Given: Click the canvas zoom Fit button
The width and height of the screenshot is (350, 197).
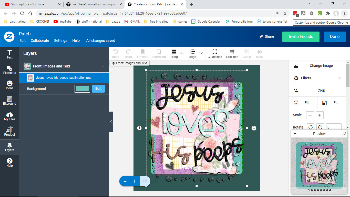Looking at the screenshot, I should click(145, 181).
